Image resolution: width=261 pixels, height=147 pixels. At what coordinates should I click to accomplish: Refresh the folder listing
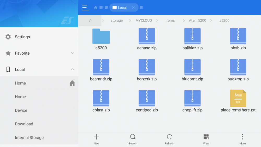pos(169,139)
